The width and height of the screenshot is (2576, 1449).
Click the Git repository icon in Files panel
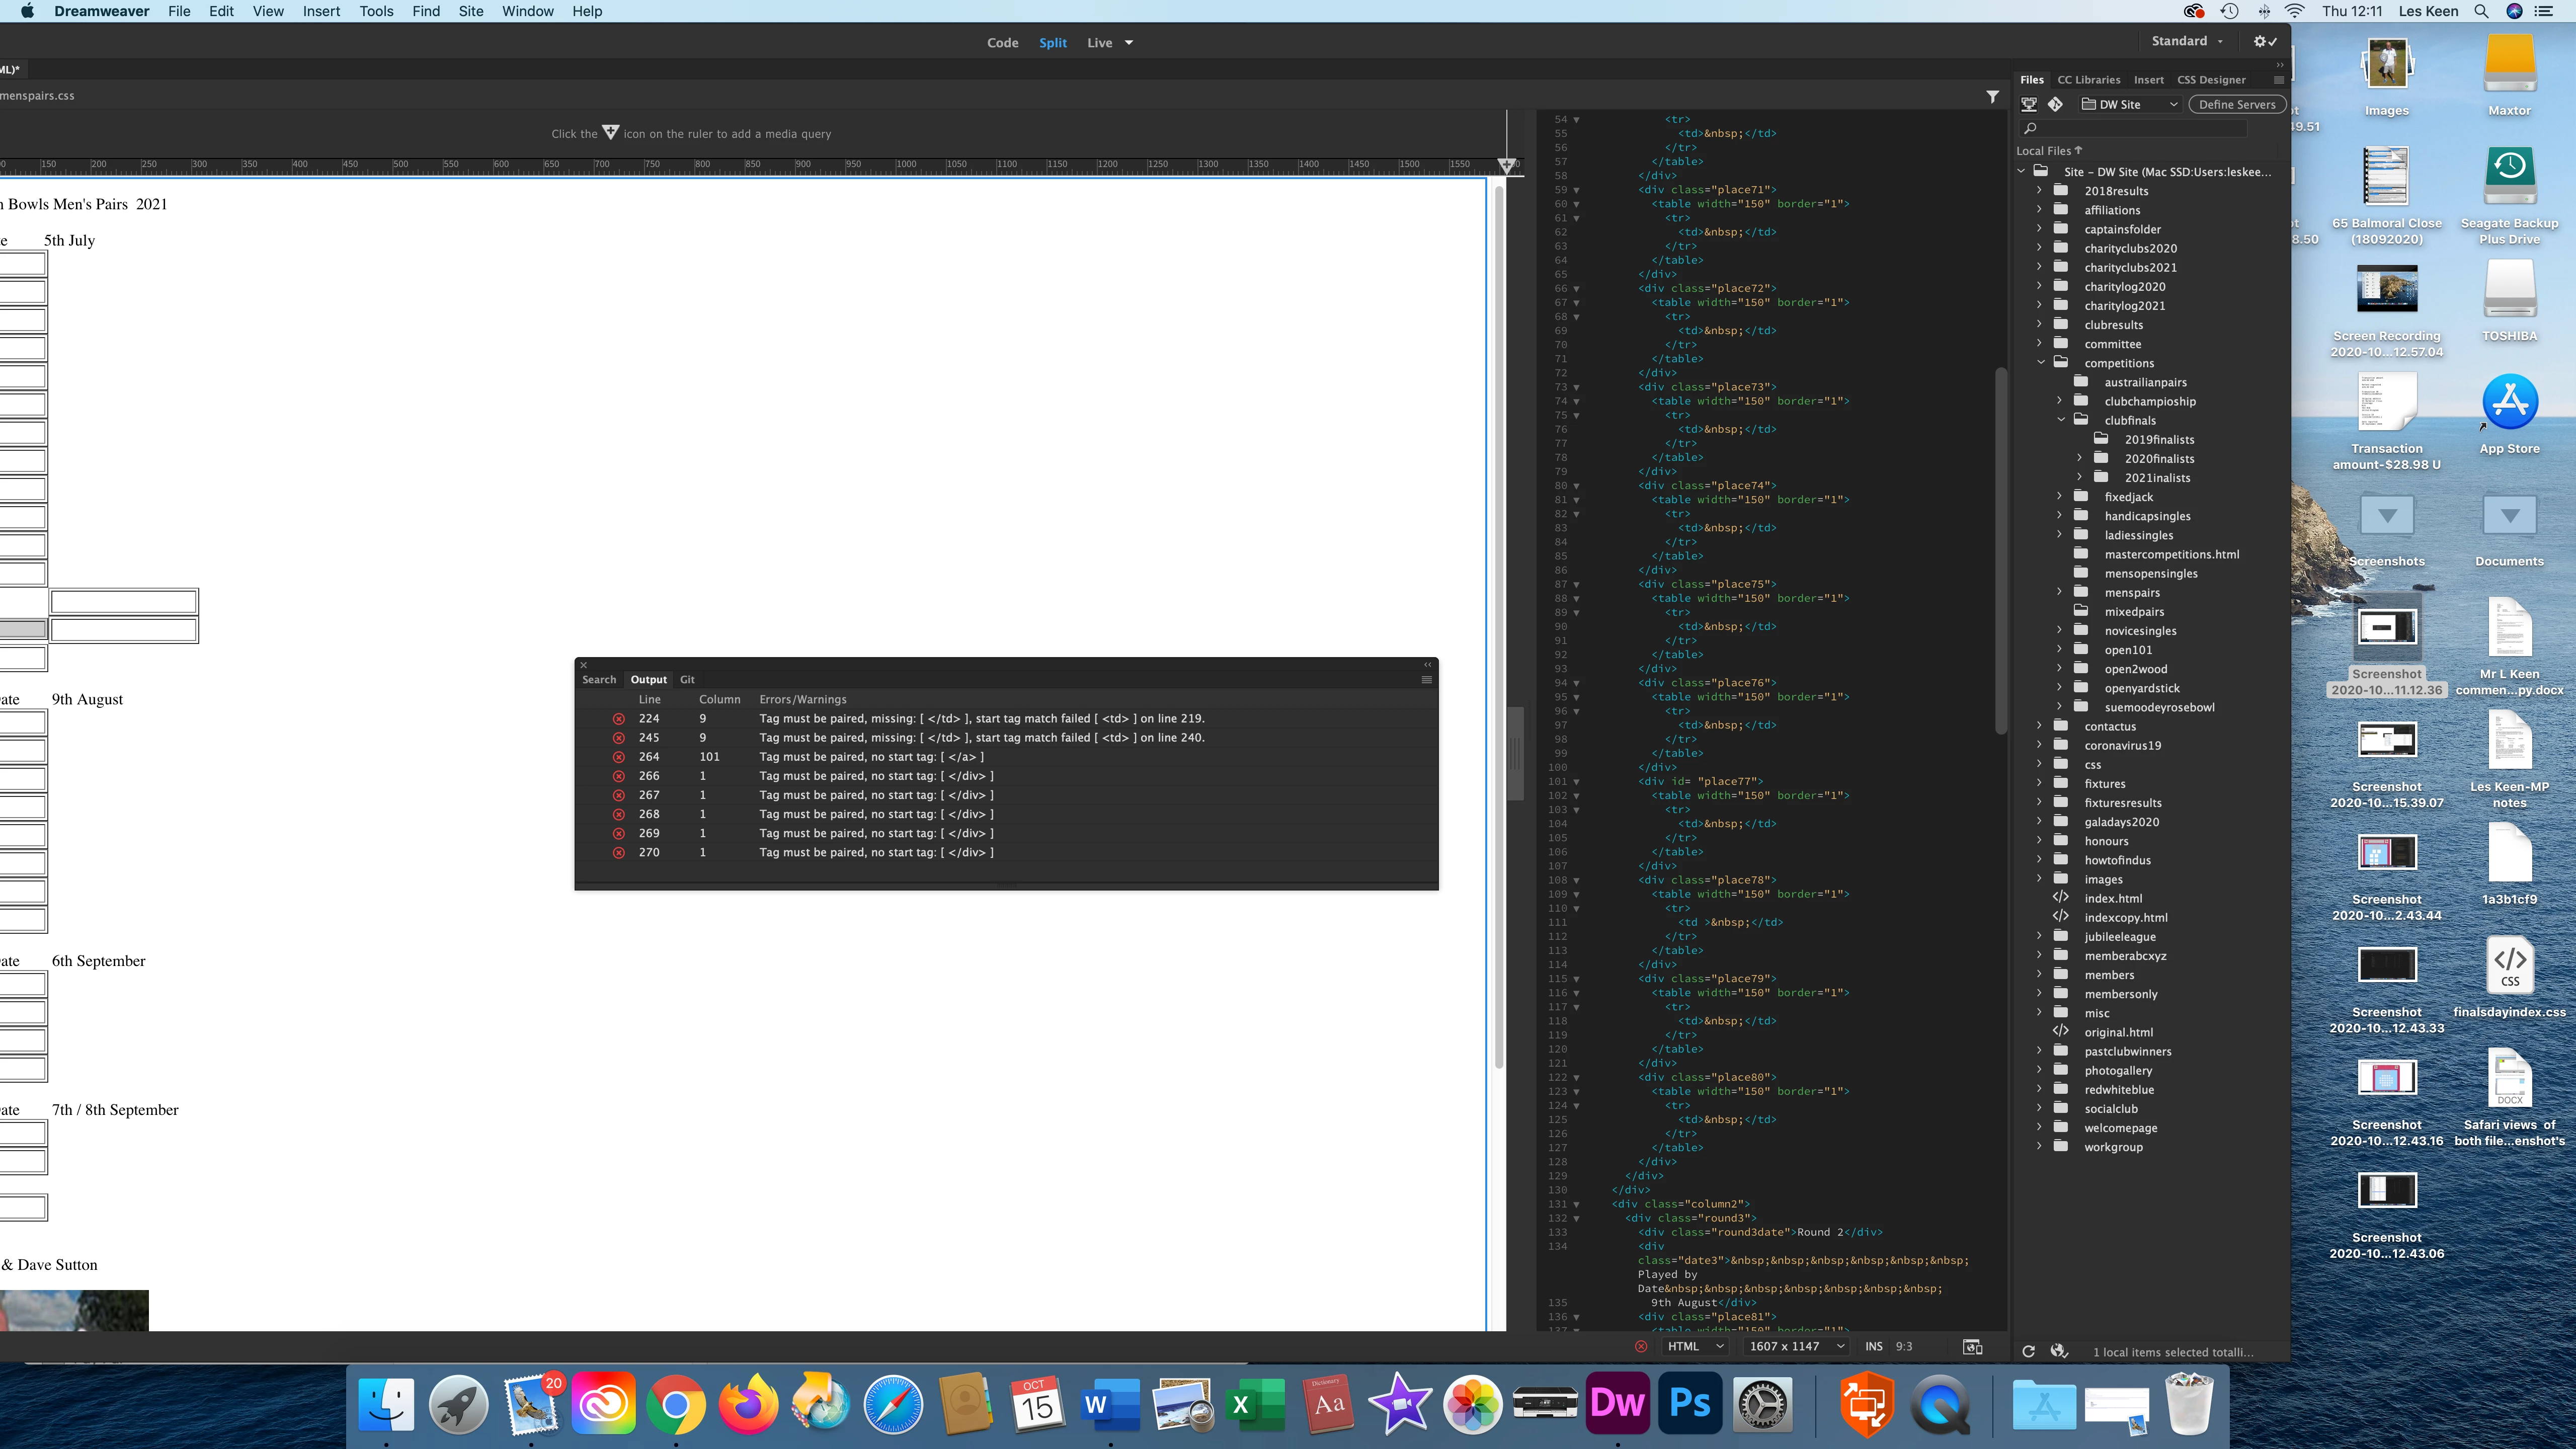point(2055,104)
